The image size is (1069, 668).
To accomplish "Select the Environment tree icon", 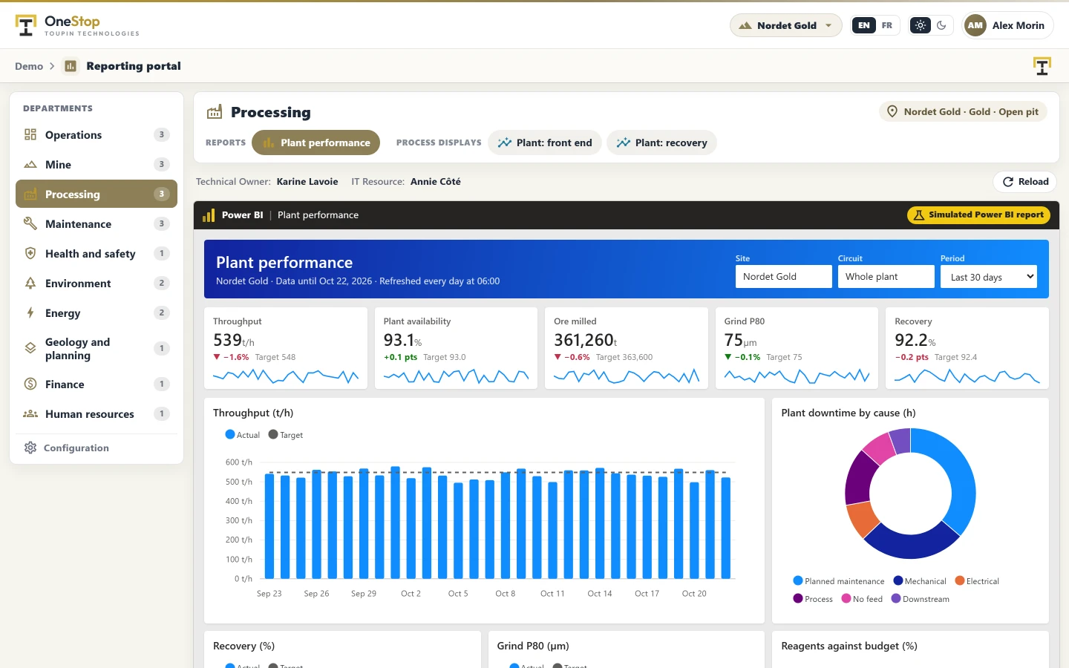I will point(30,283).
